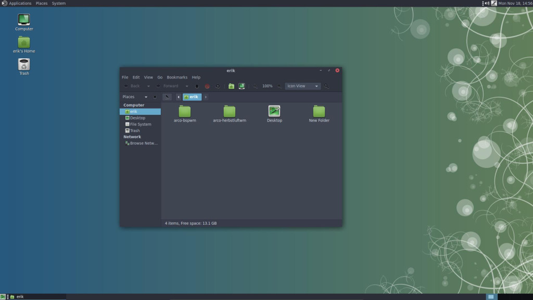Image resolution: width=533 pixels, height=300 pixels.
Task: Select Browse Network in the sidebar
Action: pos(140,143)
